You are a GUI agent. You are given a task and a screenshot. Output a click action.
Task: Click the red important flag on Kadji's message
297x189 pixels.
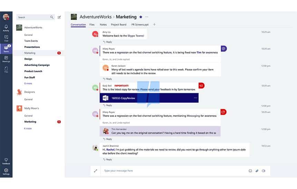[201, 85]
